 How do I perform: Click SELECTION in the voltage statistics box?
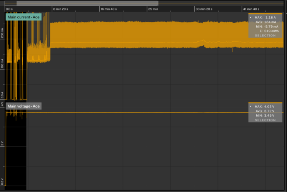(x=265, y=120)
